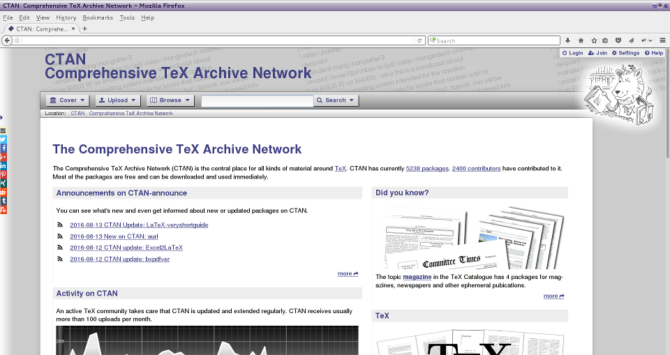Click the RSS icon beside bxpdfver update
This screenshot has height=355, width=670.
(60, 259)
